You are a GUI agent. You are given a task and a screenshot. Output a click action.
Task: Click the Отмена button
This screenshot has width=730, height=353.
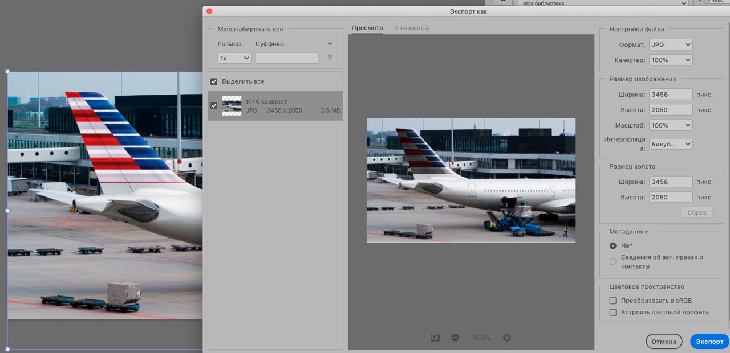pyautogui.click(x=664, y=342)
